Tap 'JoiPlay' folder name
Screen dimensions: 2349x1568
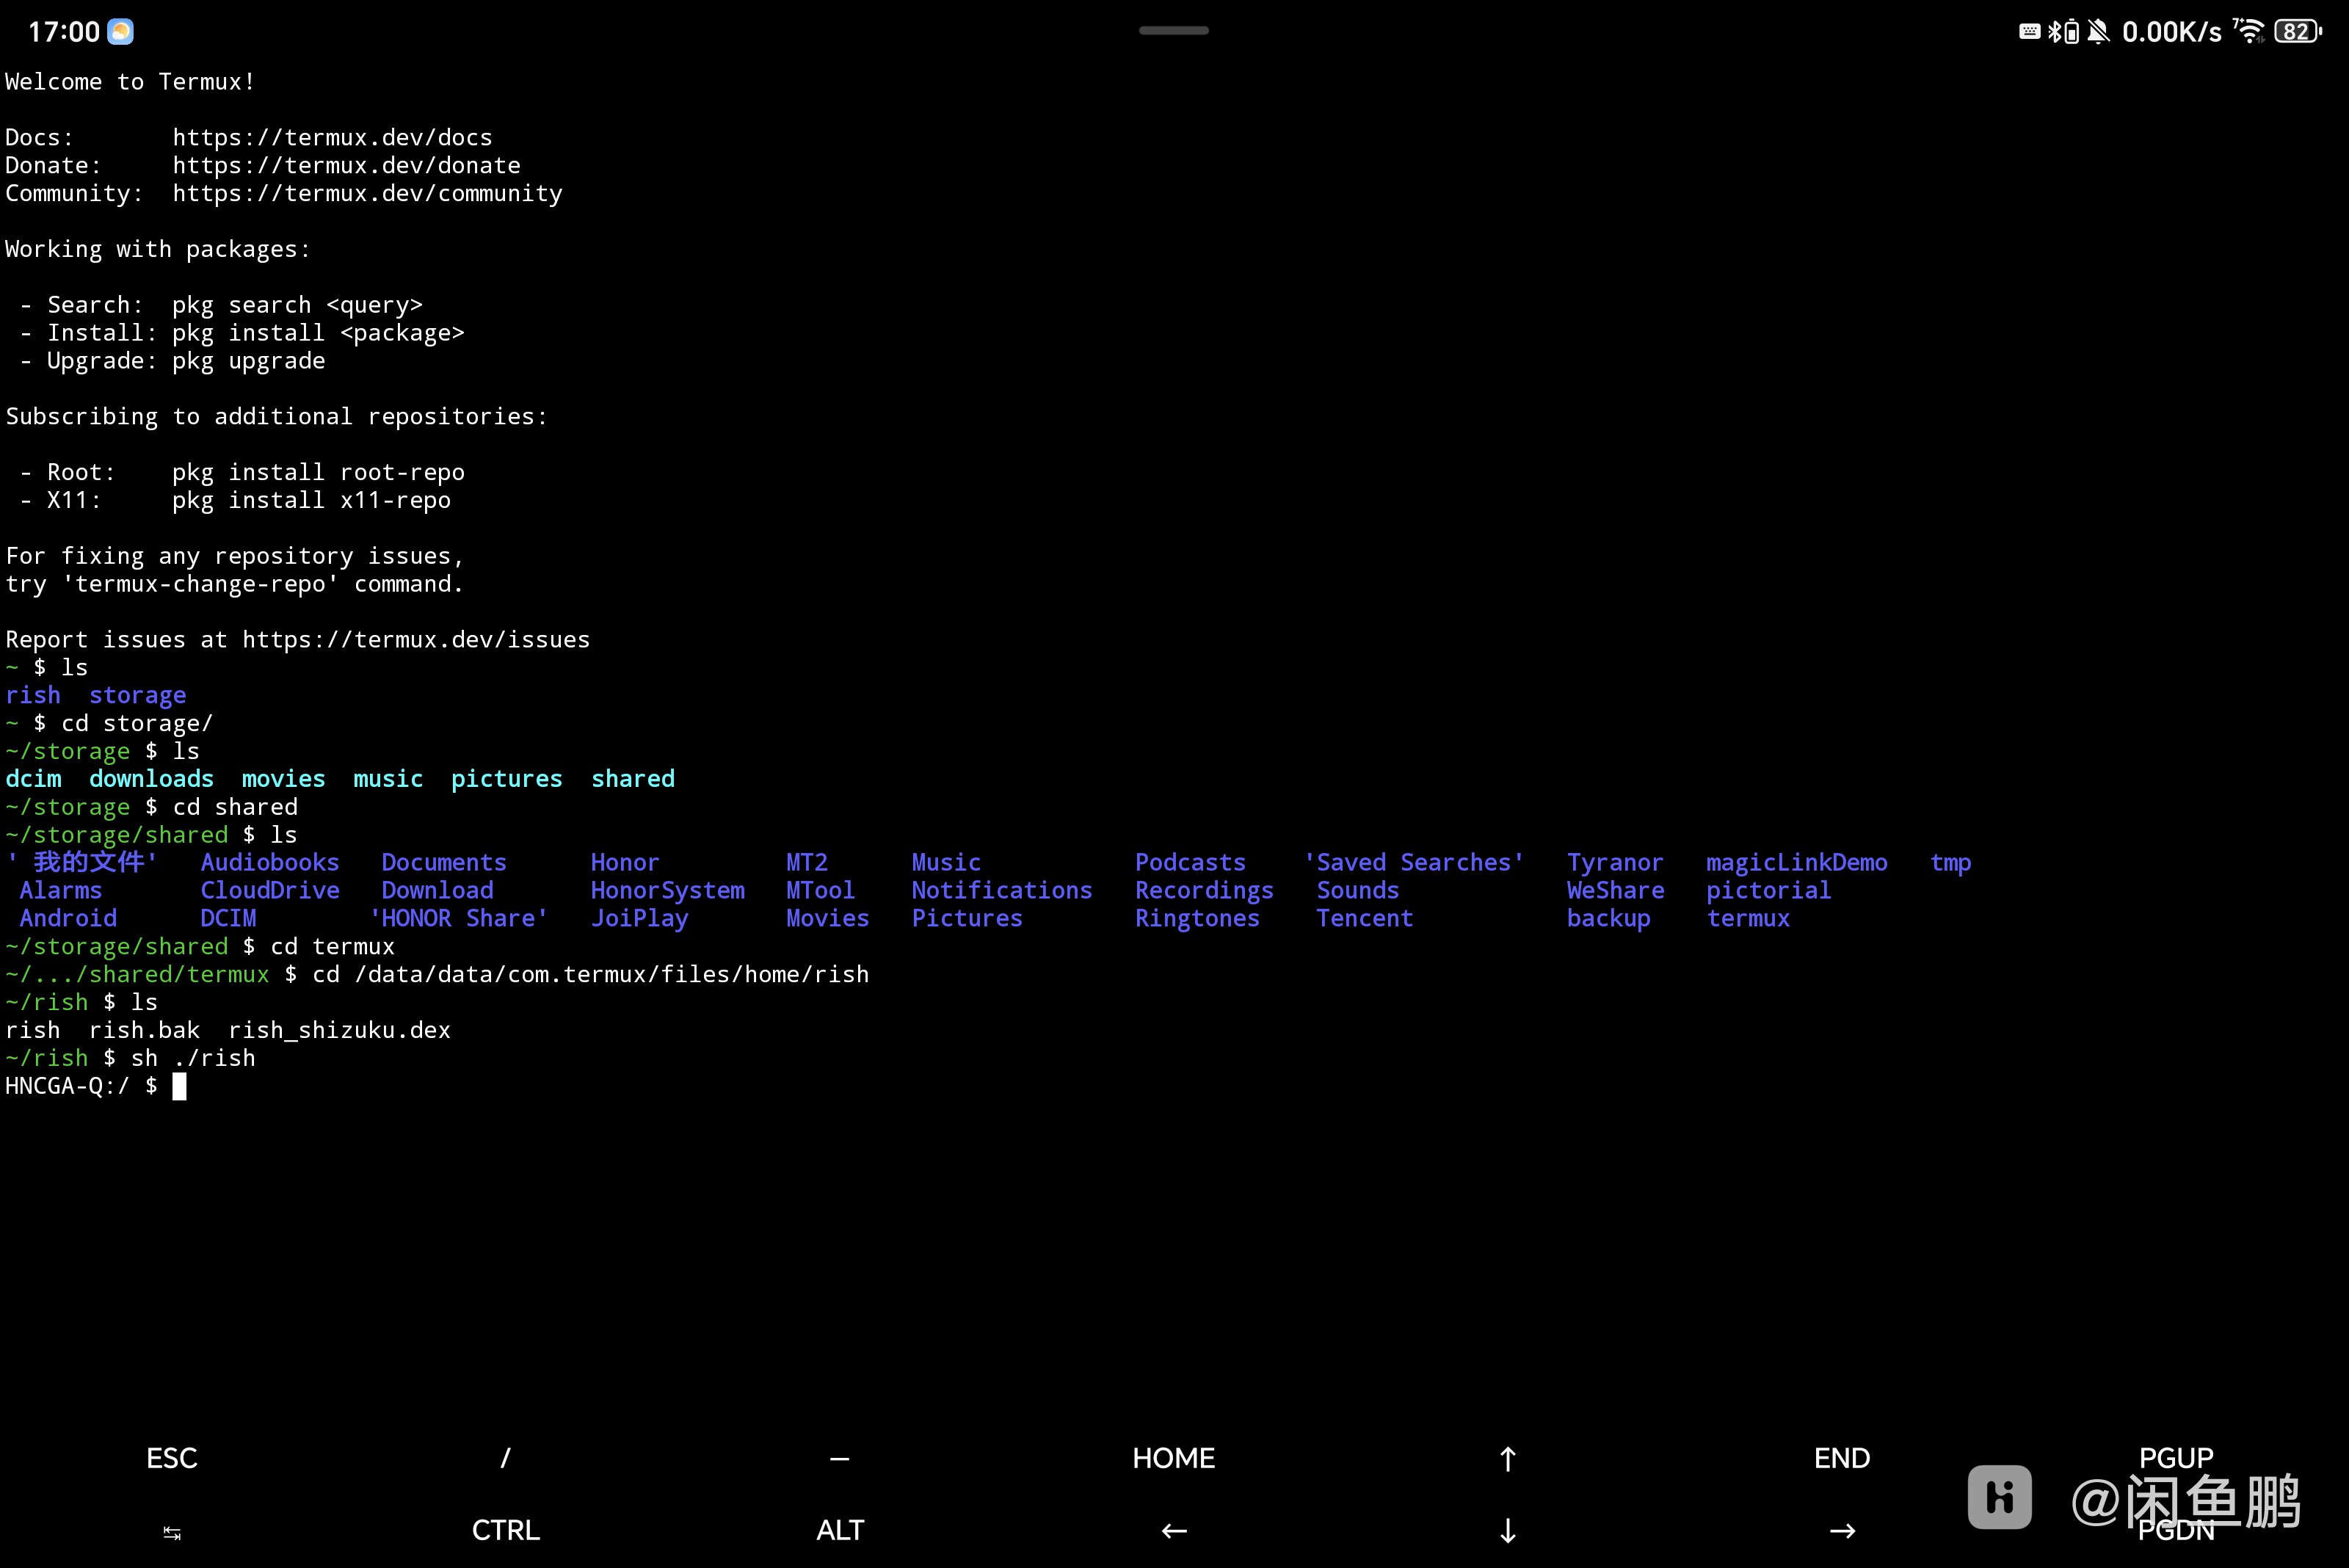(640, 918)
